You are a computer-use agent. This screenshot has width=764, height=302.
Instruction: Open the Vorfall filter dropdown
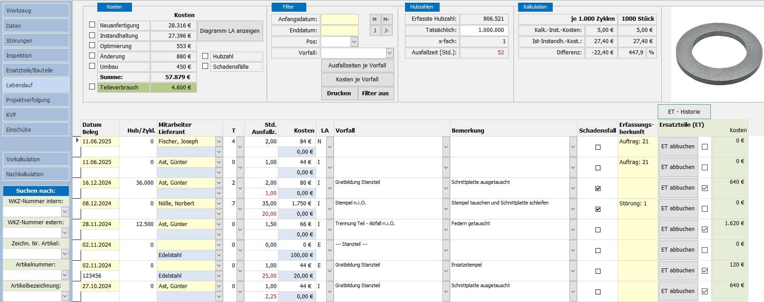pos(390,53)
